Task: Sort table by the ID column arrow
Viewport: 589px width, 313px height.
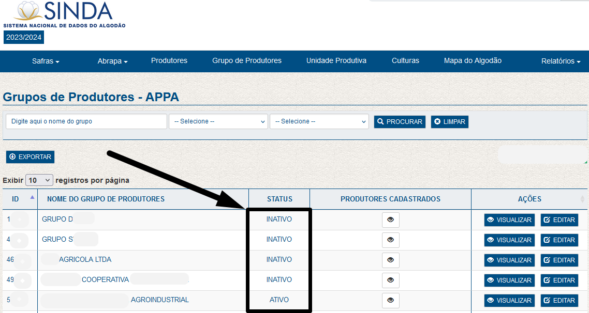Action: tap(32, 198)
